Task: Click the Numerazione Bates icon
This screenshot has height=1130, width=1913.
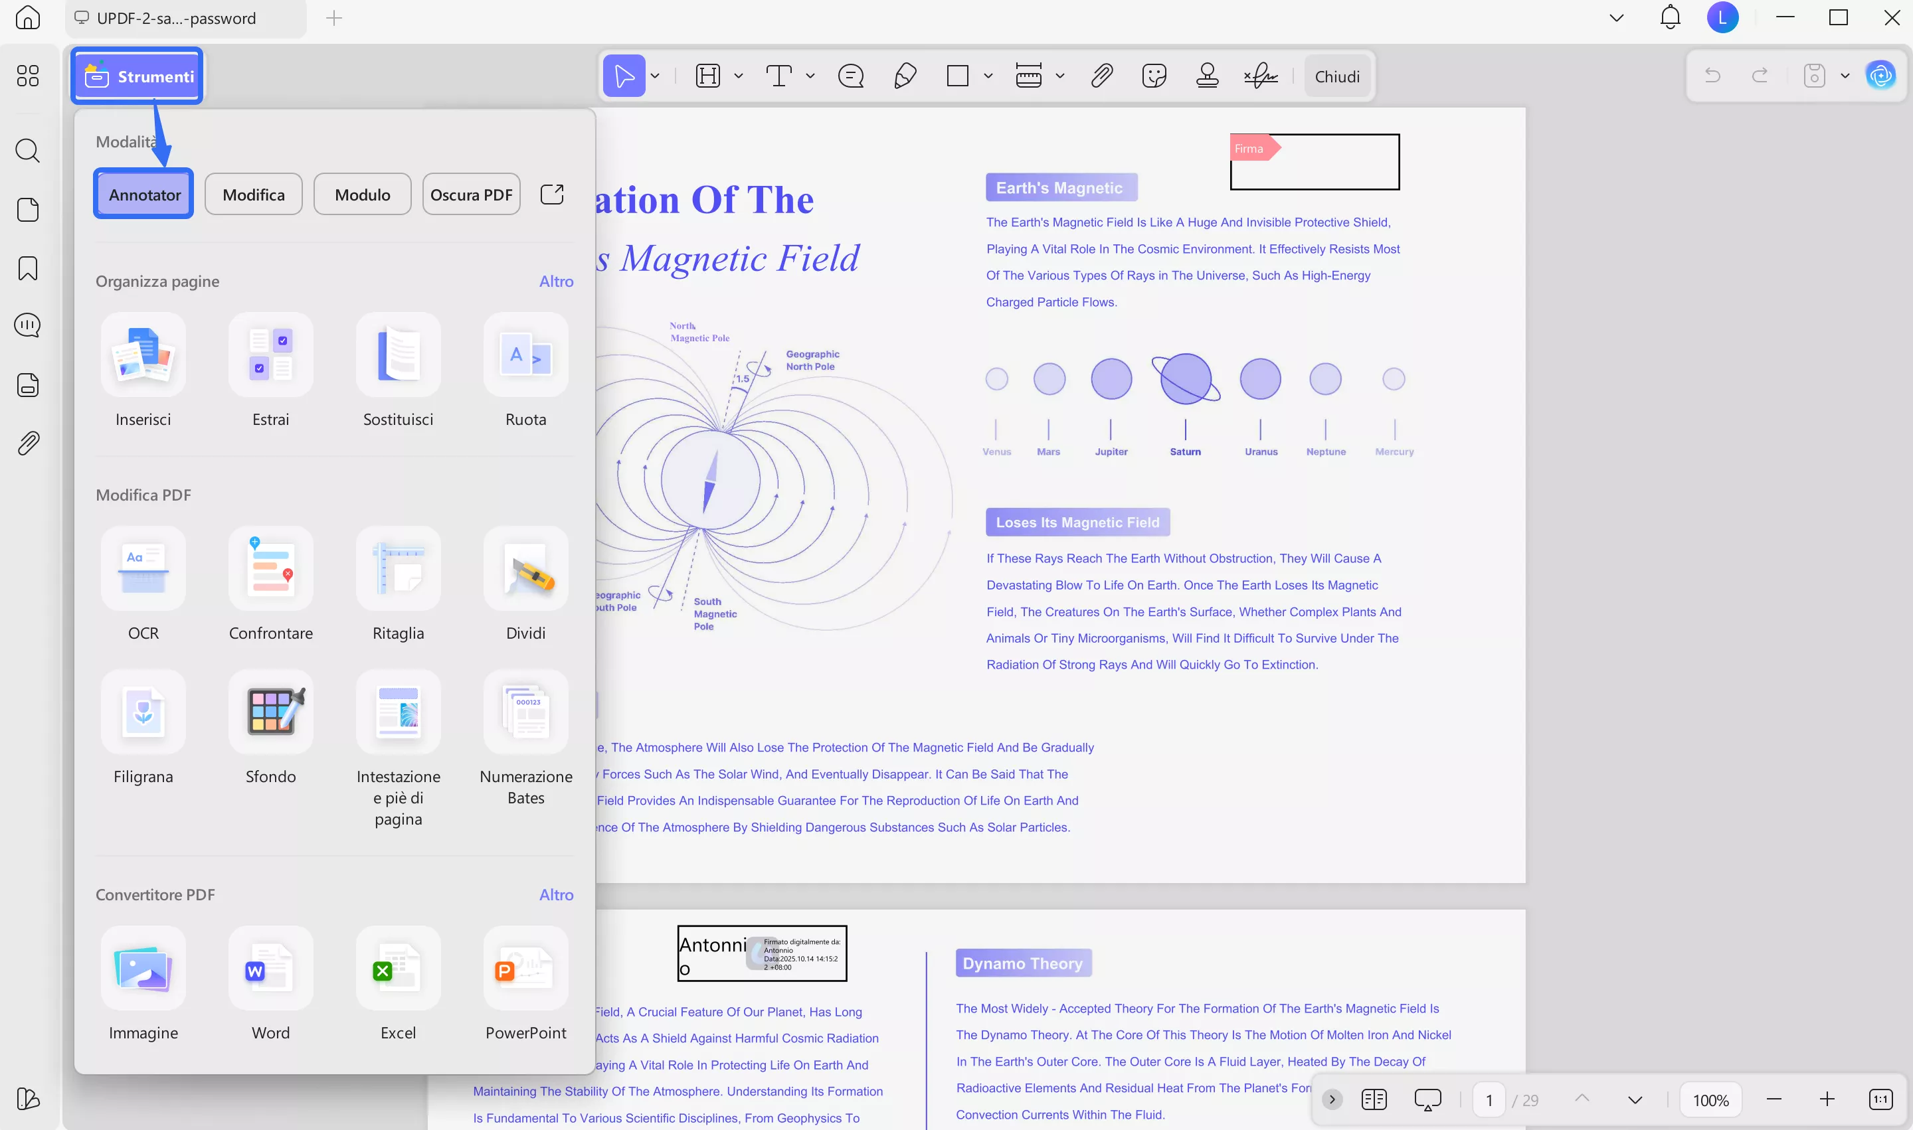Action: click(525, 712)
